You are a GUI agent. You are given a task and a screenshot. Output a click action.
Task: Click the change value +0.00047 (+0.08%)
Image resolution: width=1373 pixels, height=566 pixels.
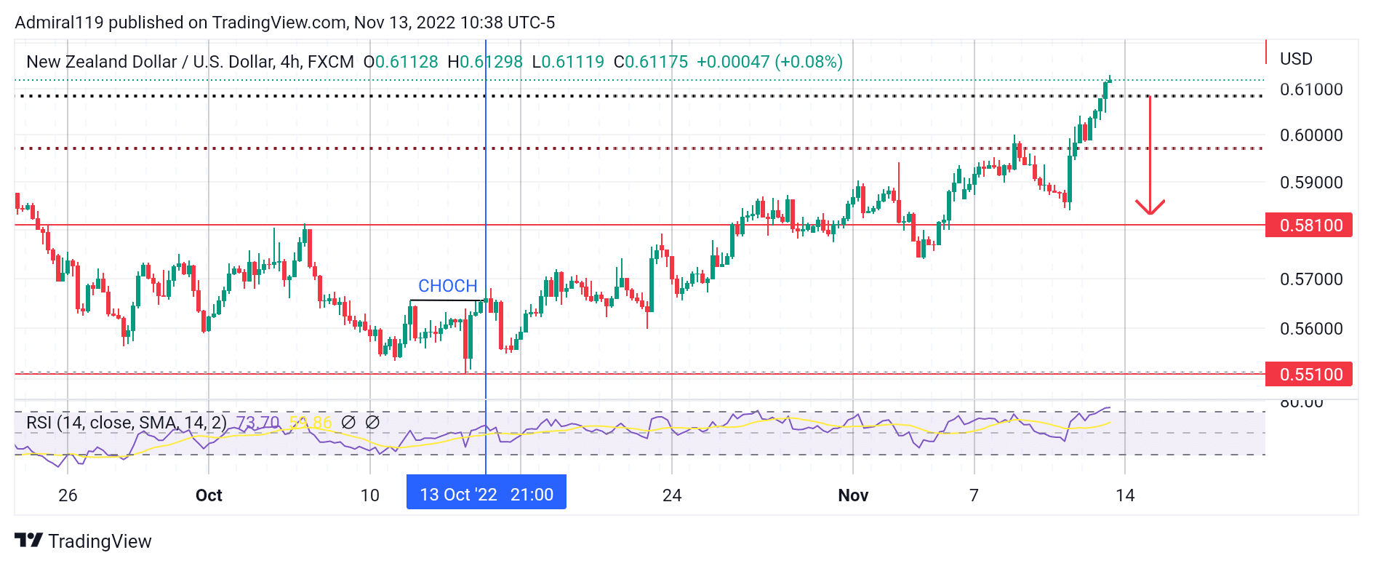pyautogui.click(x=769, y=62)
